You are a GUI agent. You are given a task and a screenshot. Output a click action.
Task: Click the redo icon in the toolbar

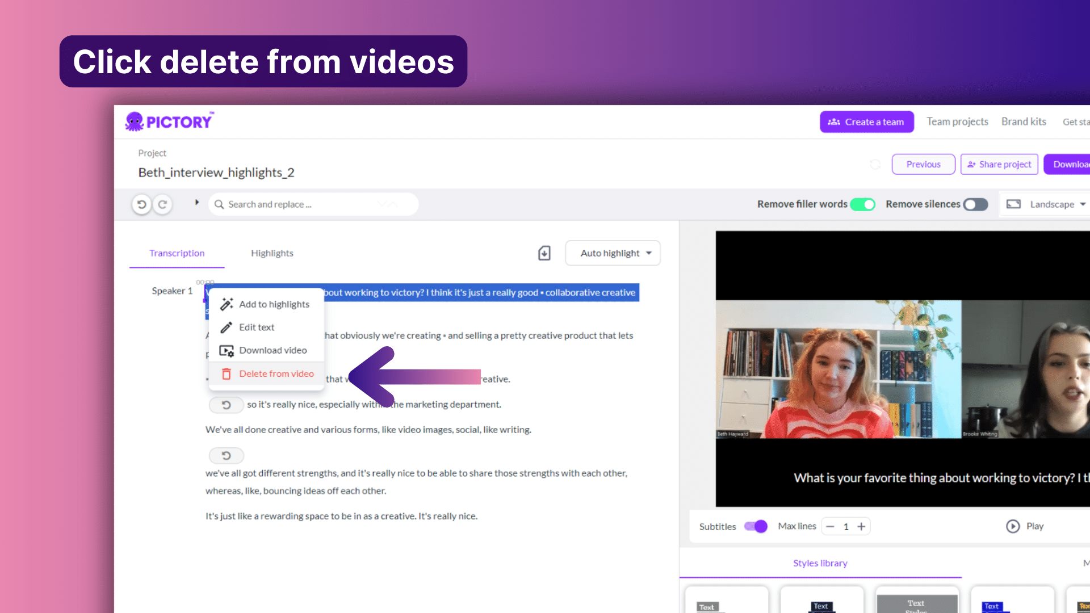(163, 204)
